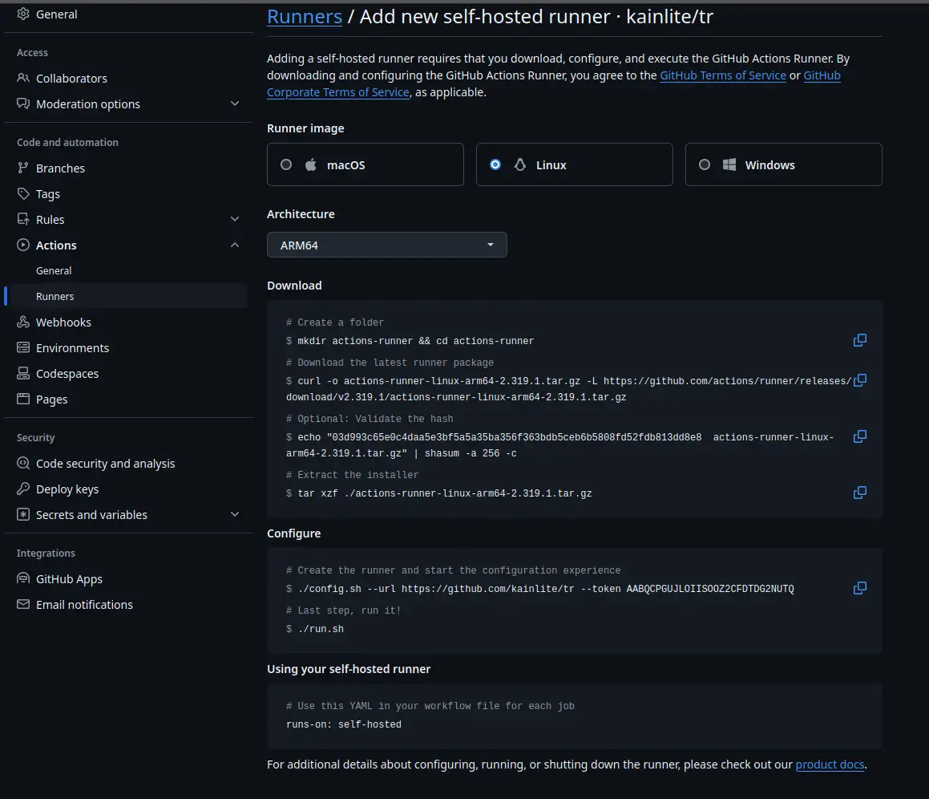Open General under Actions submenu
The height and width of the screenshot is (799, 929).
point(54,270)
